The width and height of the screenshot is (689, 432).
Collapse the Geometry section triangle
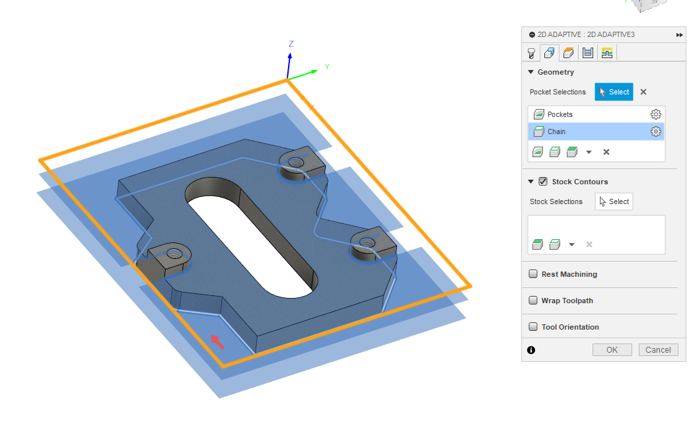click(x=530, y=71)
